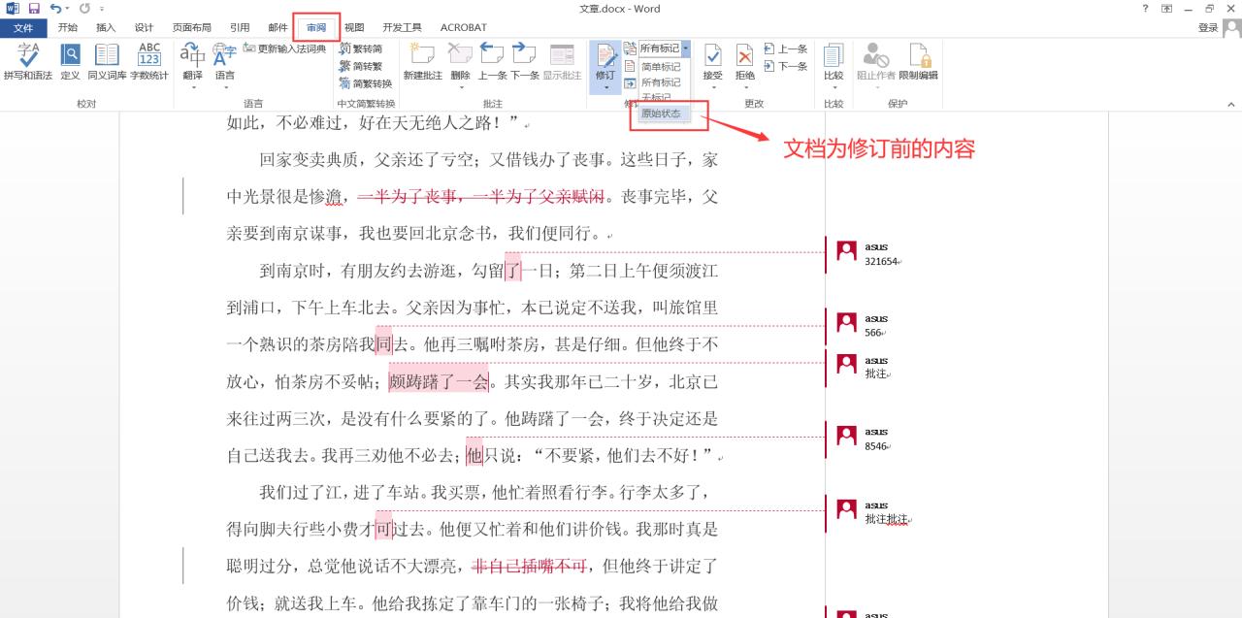Image resolution: width=1242 pixels, height=618 pixels.
Task: Click the asus comment reading 321654
Action: click(881, 261)
